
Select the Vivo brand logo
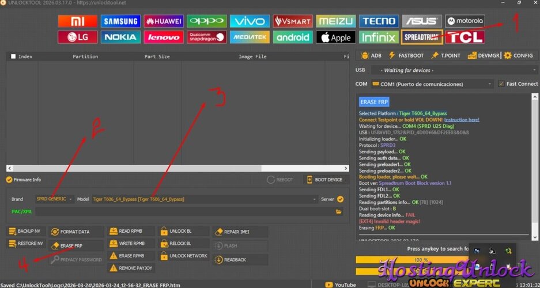click(x=250, y=21)
